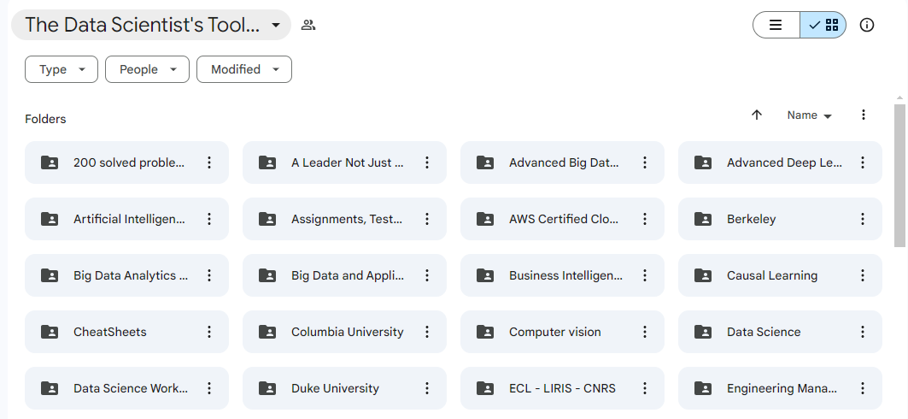Image resolution: width=908 pixels, height=419 pixels.
Task: Open more actions for Data Science folder
Action: tap(862, 332)
